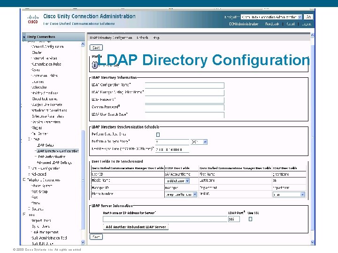Click the main page scroll up arrow

(312, 35)
